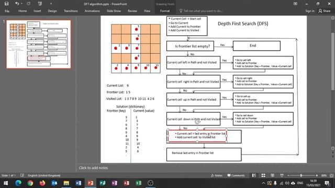Open the Design ribbon tab
The height and width of the screenshot is (188, 335).
[x=52, y=11]
